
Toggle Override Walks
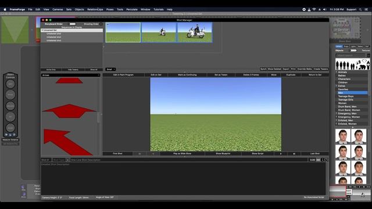(305, 69)
